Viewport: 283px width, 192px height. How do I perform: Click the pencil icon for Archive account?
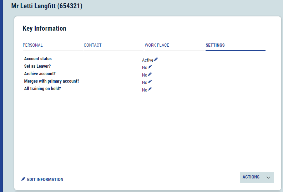tap(150, 74)
